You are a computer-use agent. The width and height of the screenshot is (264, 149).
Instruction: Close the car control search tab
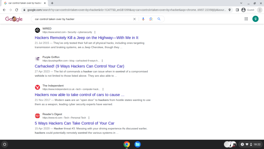45,3
